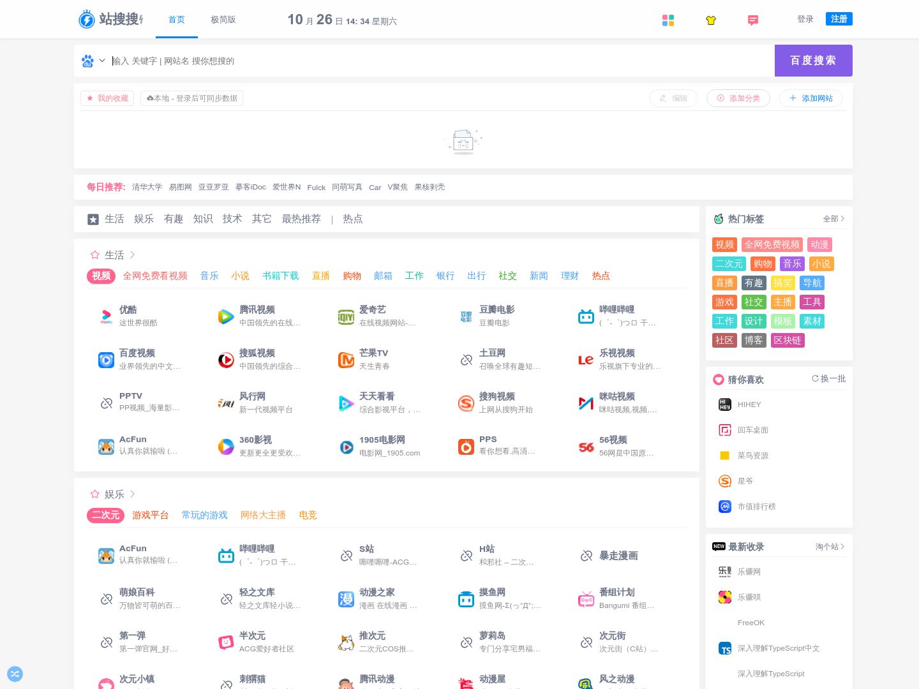Open the 56视频 icon
Image resolution: width=919 pixels, height=689 pixels.
coord(586,447)
